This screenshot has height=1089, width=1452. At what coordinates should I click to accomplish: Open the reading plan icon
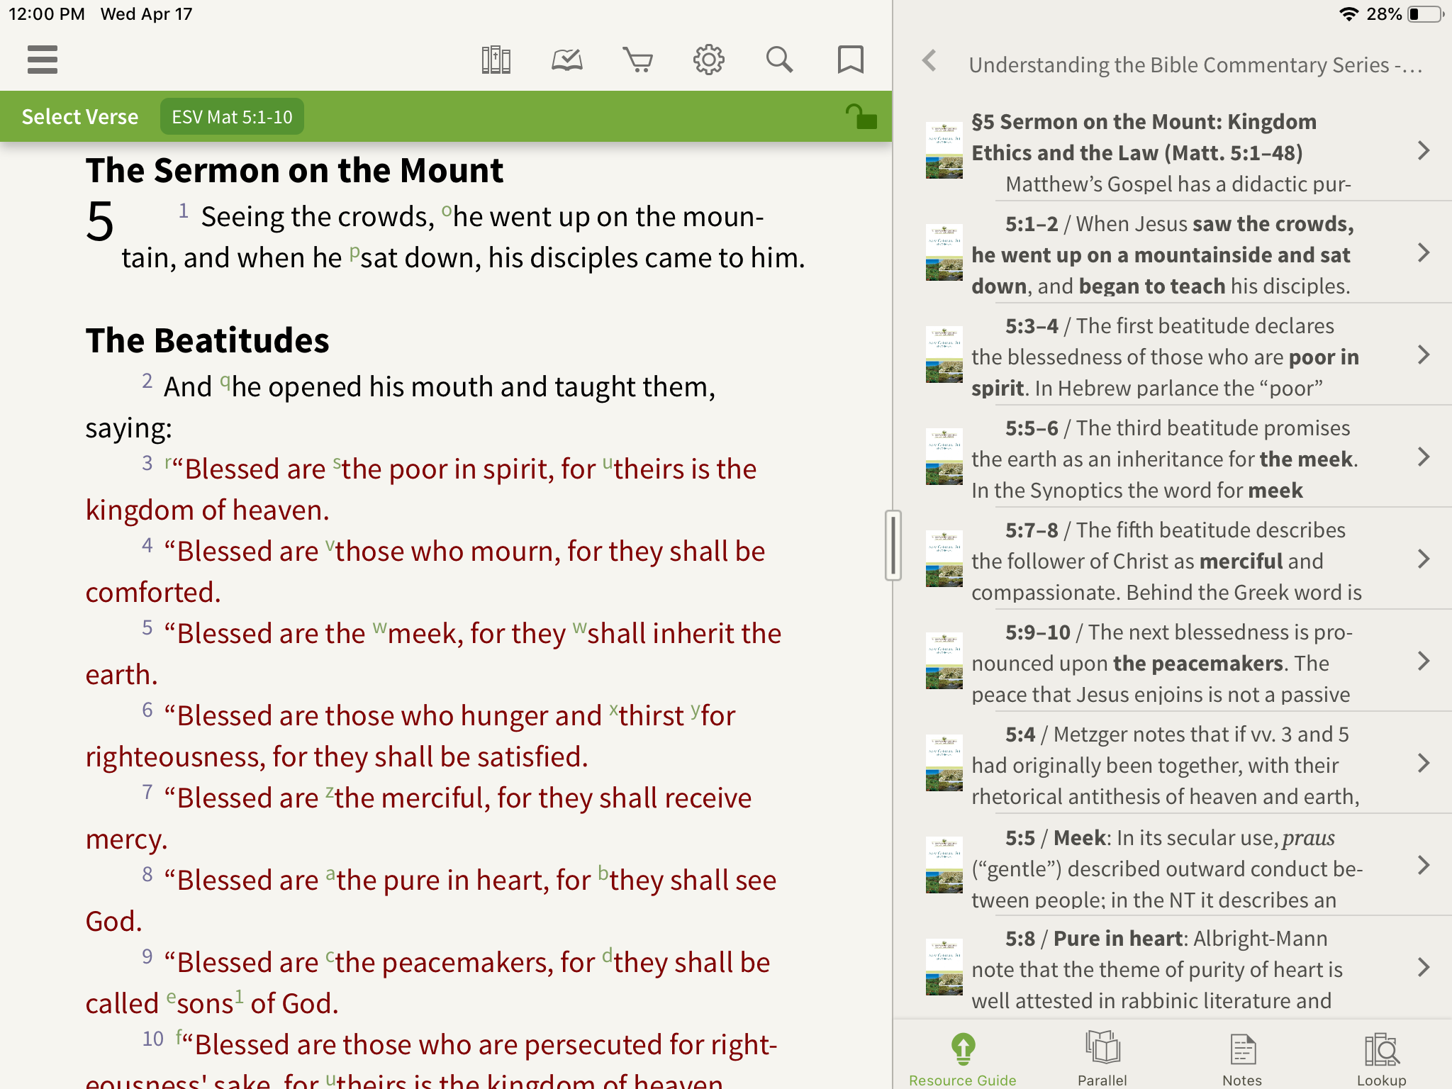pos(567,60)
